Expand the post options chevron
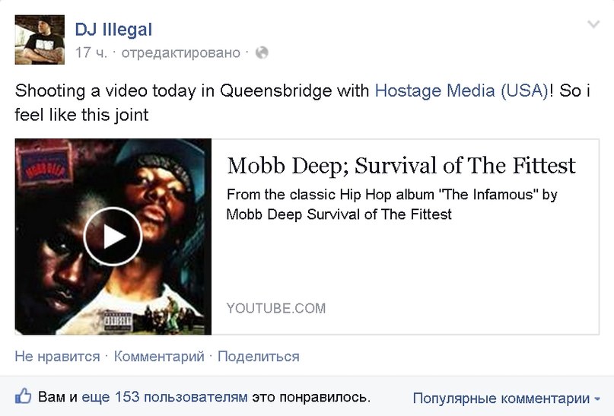Viewport: 614px width, 416px height. pos(593,24)
